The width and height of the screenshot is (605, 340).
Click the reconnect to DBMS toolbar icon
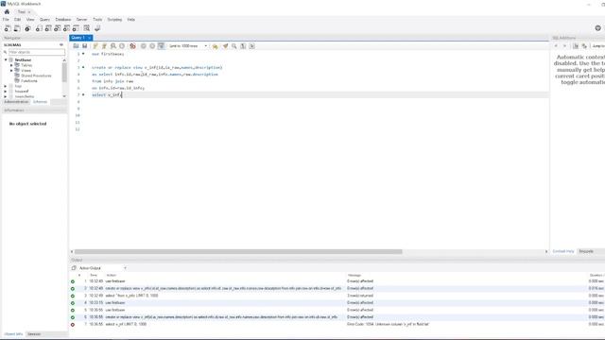click(97, 28)
